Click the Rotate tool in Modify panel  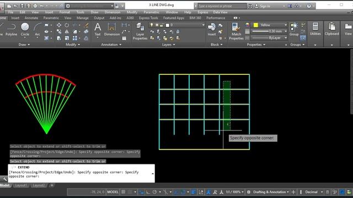[67, 25]
